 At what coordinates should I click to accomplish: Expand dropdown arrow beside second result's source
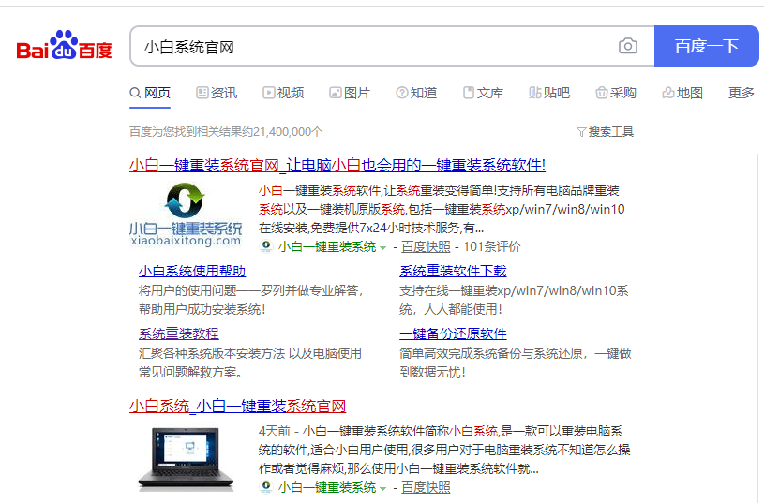383,489
